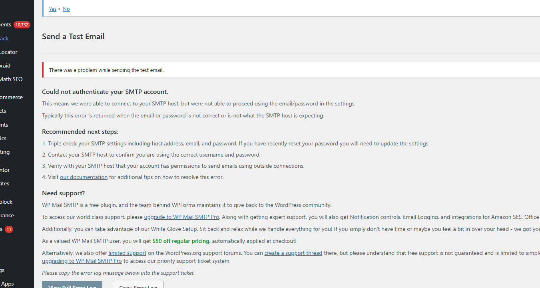Open the Elementor sidebar menu
Image resolution: width=540 pixels, height=288 pixels.
click(x=5, y=170)
